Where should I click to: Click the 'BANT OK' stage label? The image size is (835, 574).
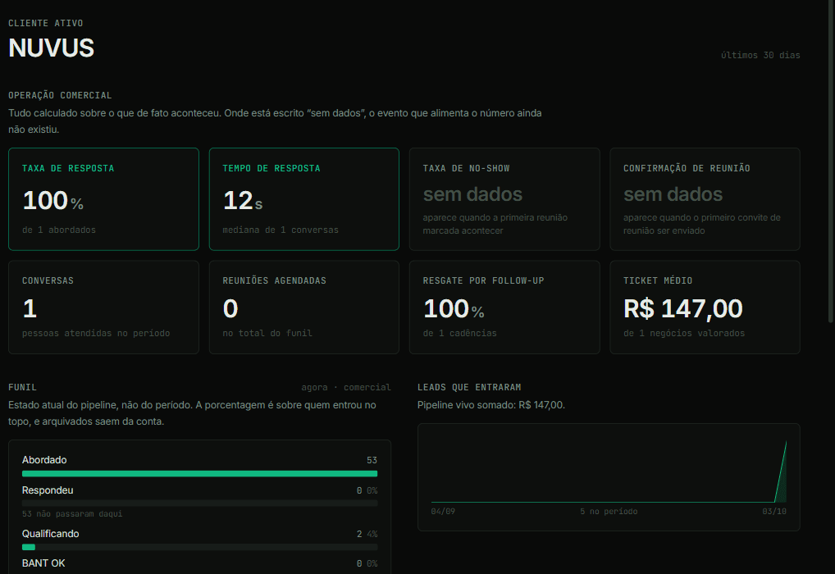pos(43,563)
